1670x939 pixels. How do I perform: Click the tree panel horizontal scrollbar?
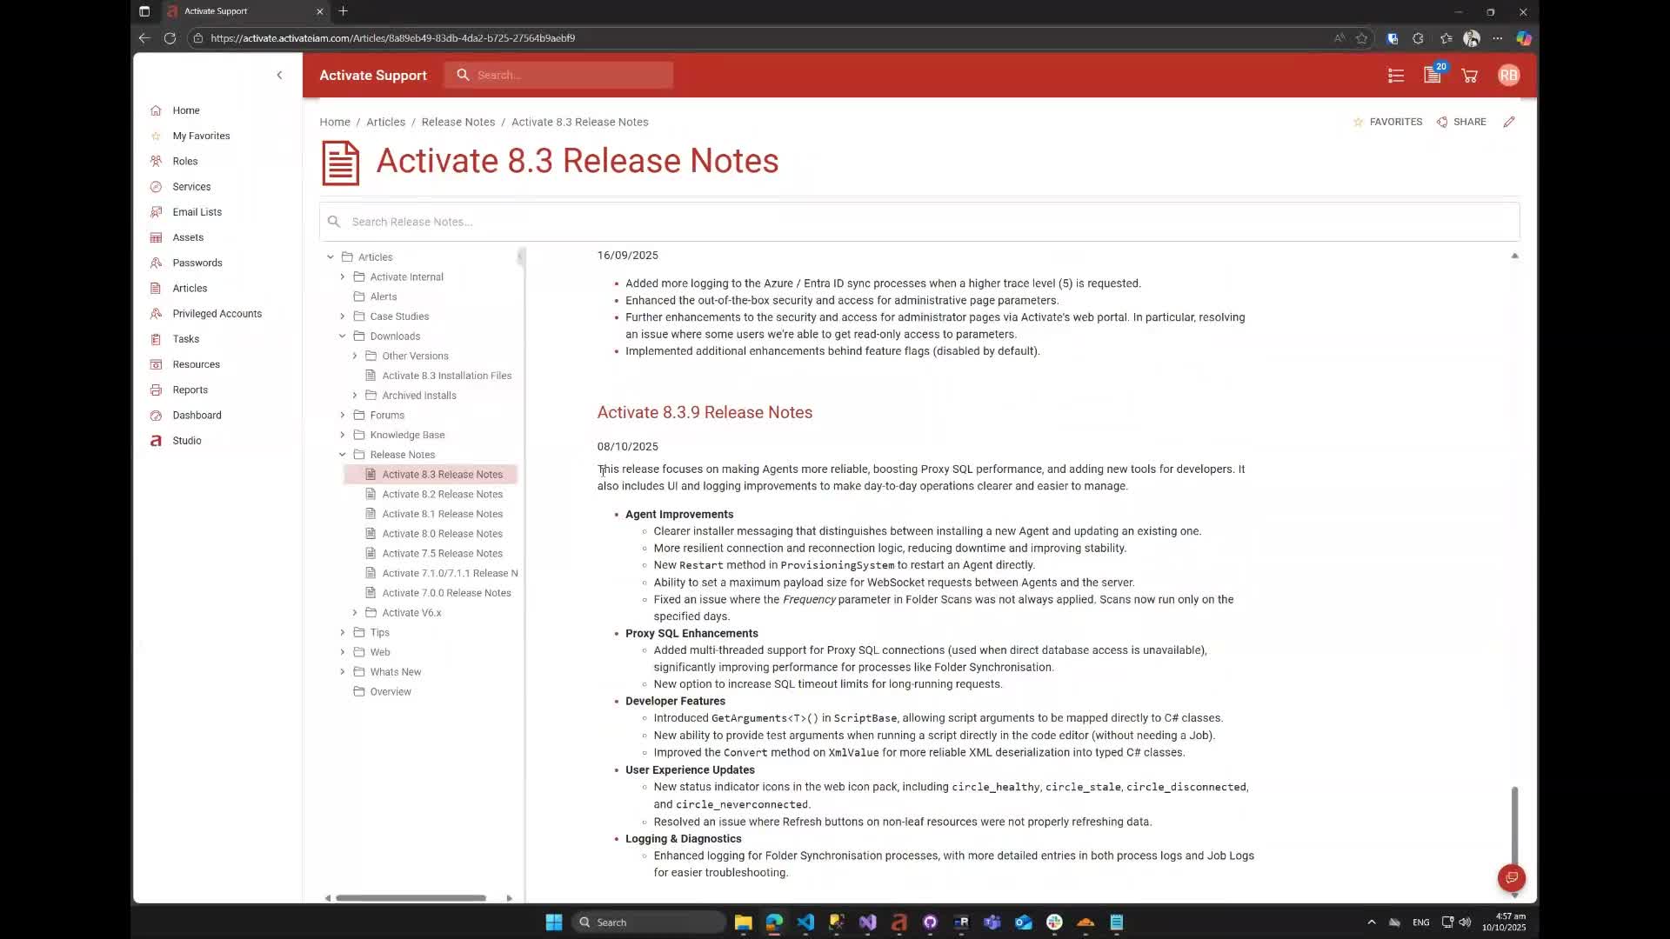(411, 898)
